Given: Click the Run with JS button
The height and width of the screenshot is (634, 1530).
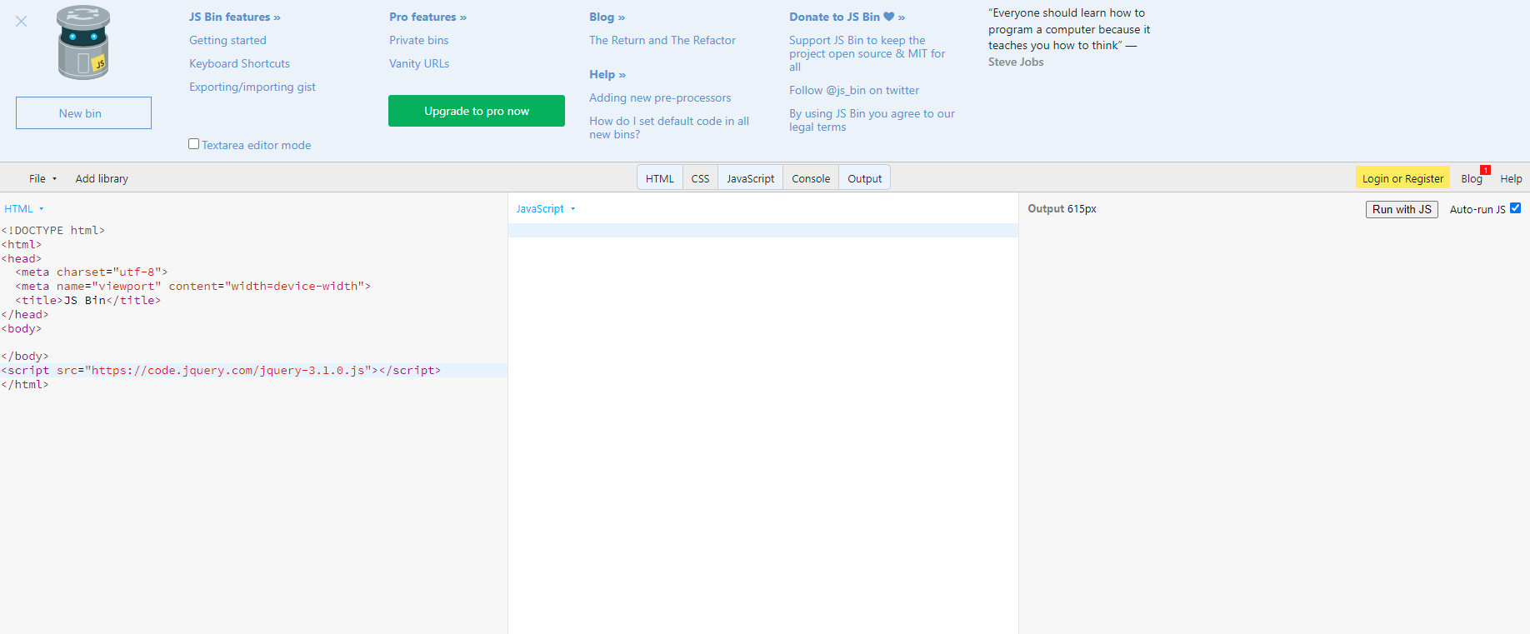Looking at the screenshot, I should [1402, 209].
